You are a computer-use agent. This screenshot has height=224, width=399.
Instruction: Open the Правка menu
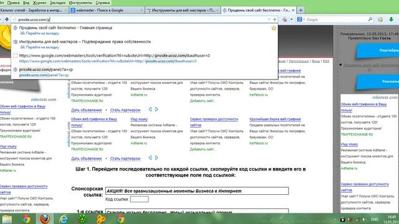pyautogui.click(x=13, y=2)
